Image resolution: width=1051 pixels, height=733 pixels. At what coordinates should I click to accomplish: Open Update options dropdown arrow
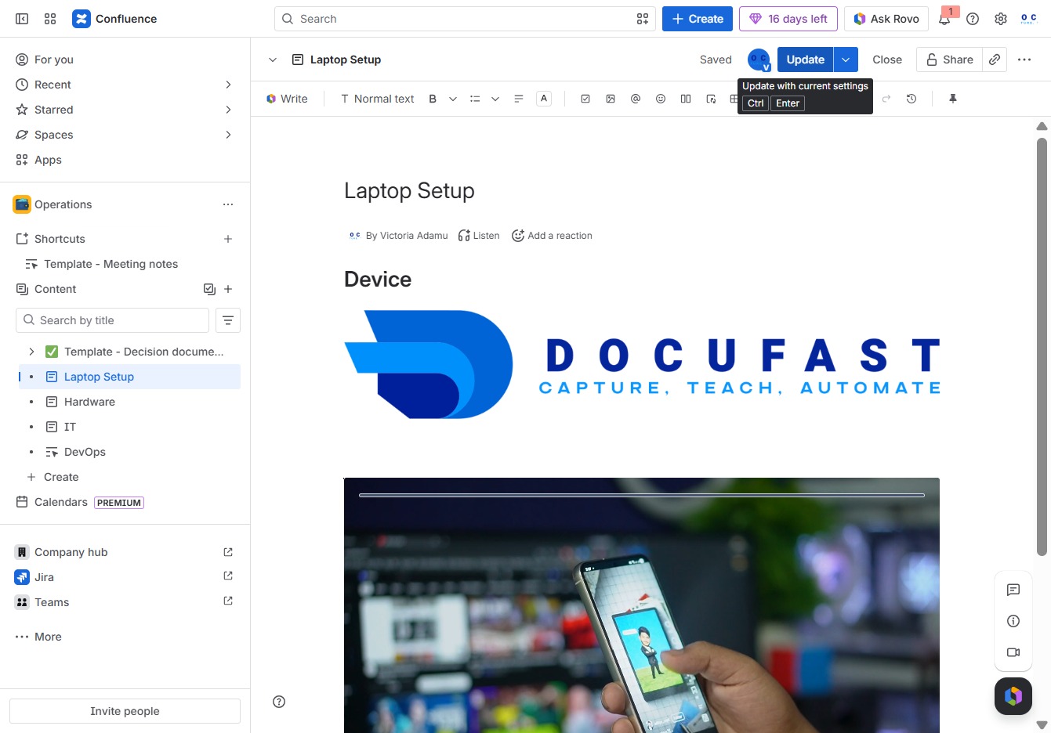846,60
